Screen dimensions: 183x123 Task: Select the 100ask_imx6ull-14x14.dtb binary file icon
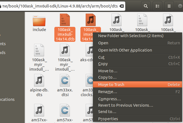[x=65, y=20]
